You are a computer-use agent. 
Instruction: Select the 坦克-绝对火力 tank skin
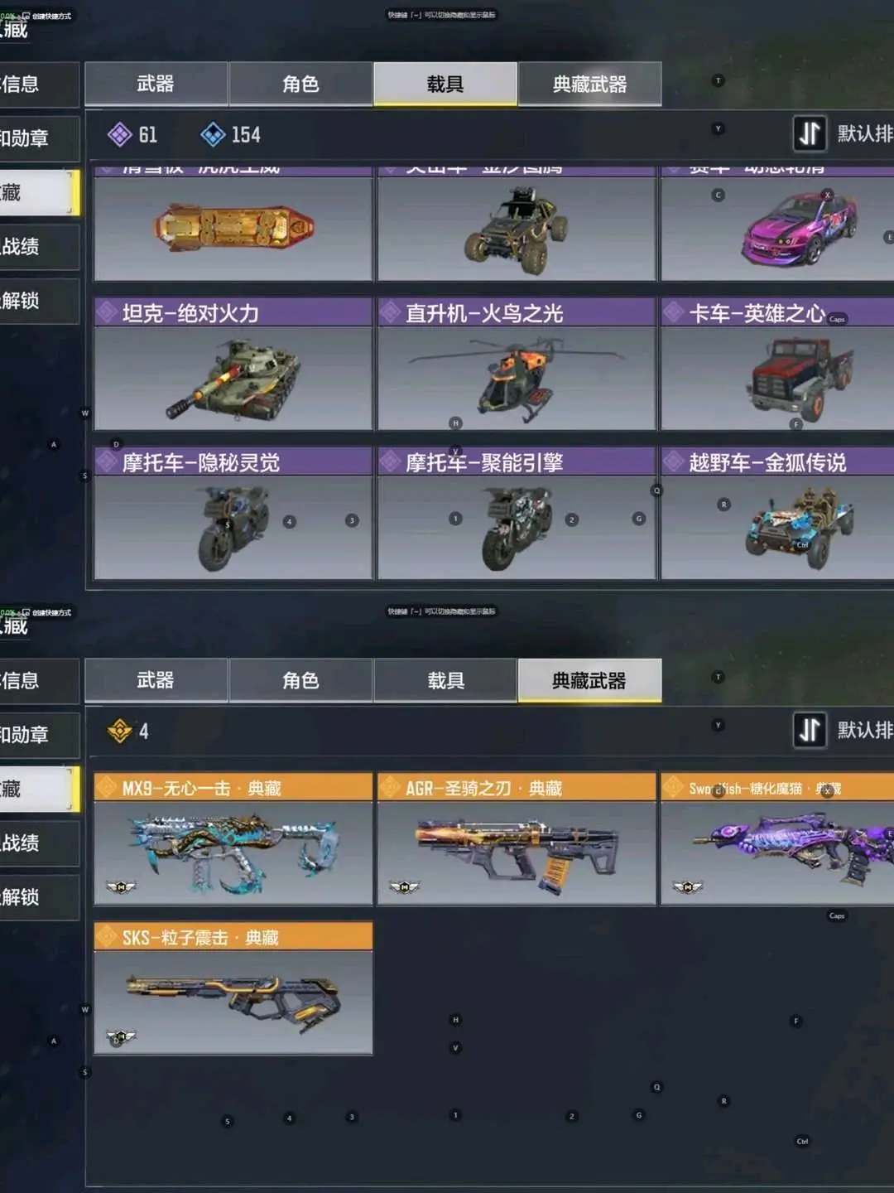click(x=233, y=364)
